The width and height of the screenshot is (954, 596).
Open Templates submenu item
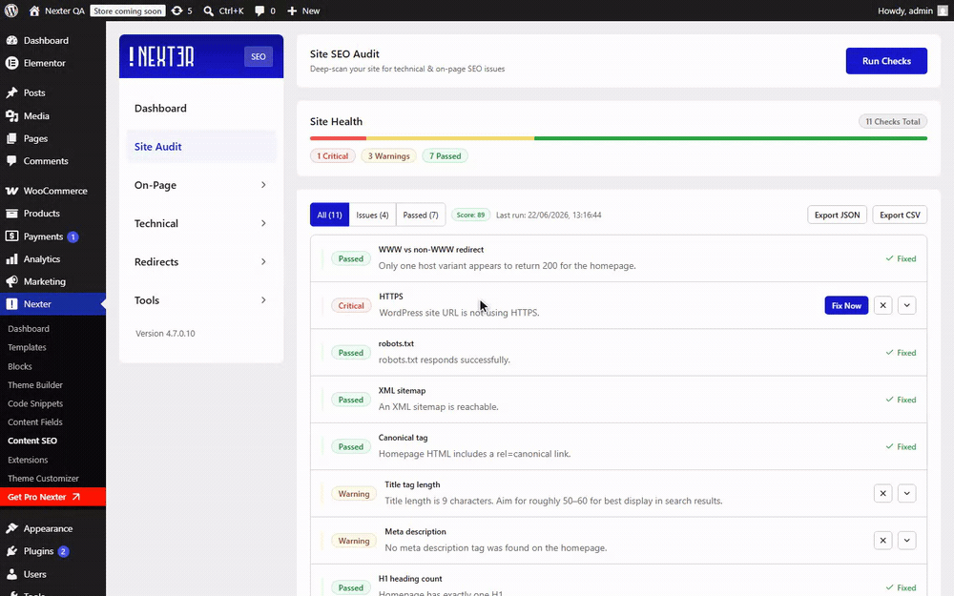(x=27, y=347)
